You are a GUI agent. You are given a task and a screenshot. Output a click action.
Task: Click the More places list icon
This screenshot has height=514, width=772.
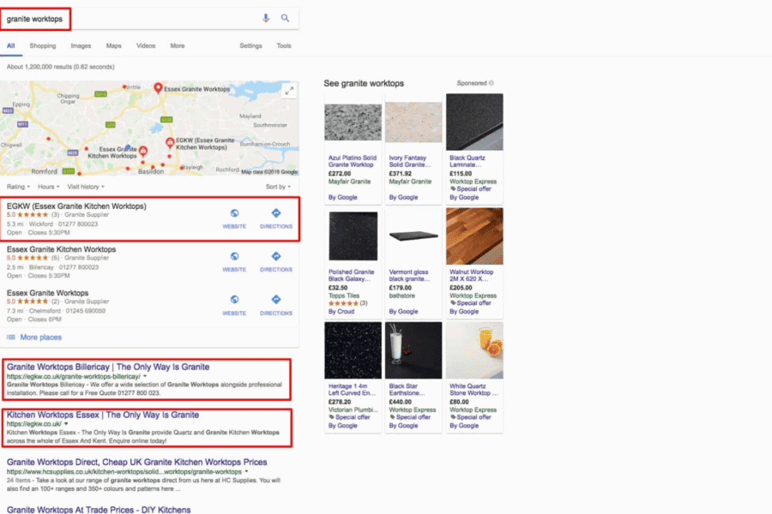pyautogui.click(x=11, y=338)
